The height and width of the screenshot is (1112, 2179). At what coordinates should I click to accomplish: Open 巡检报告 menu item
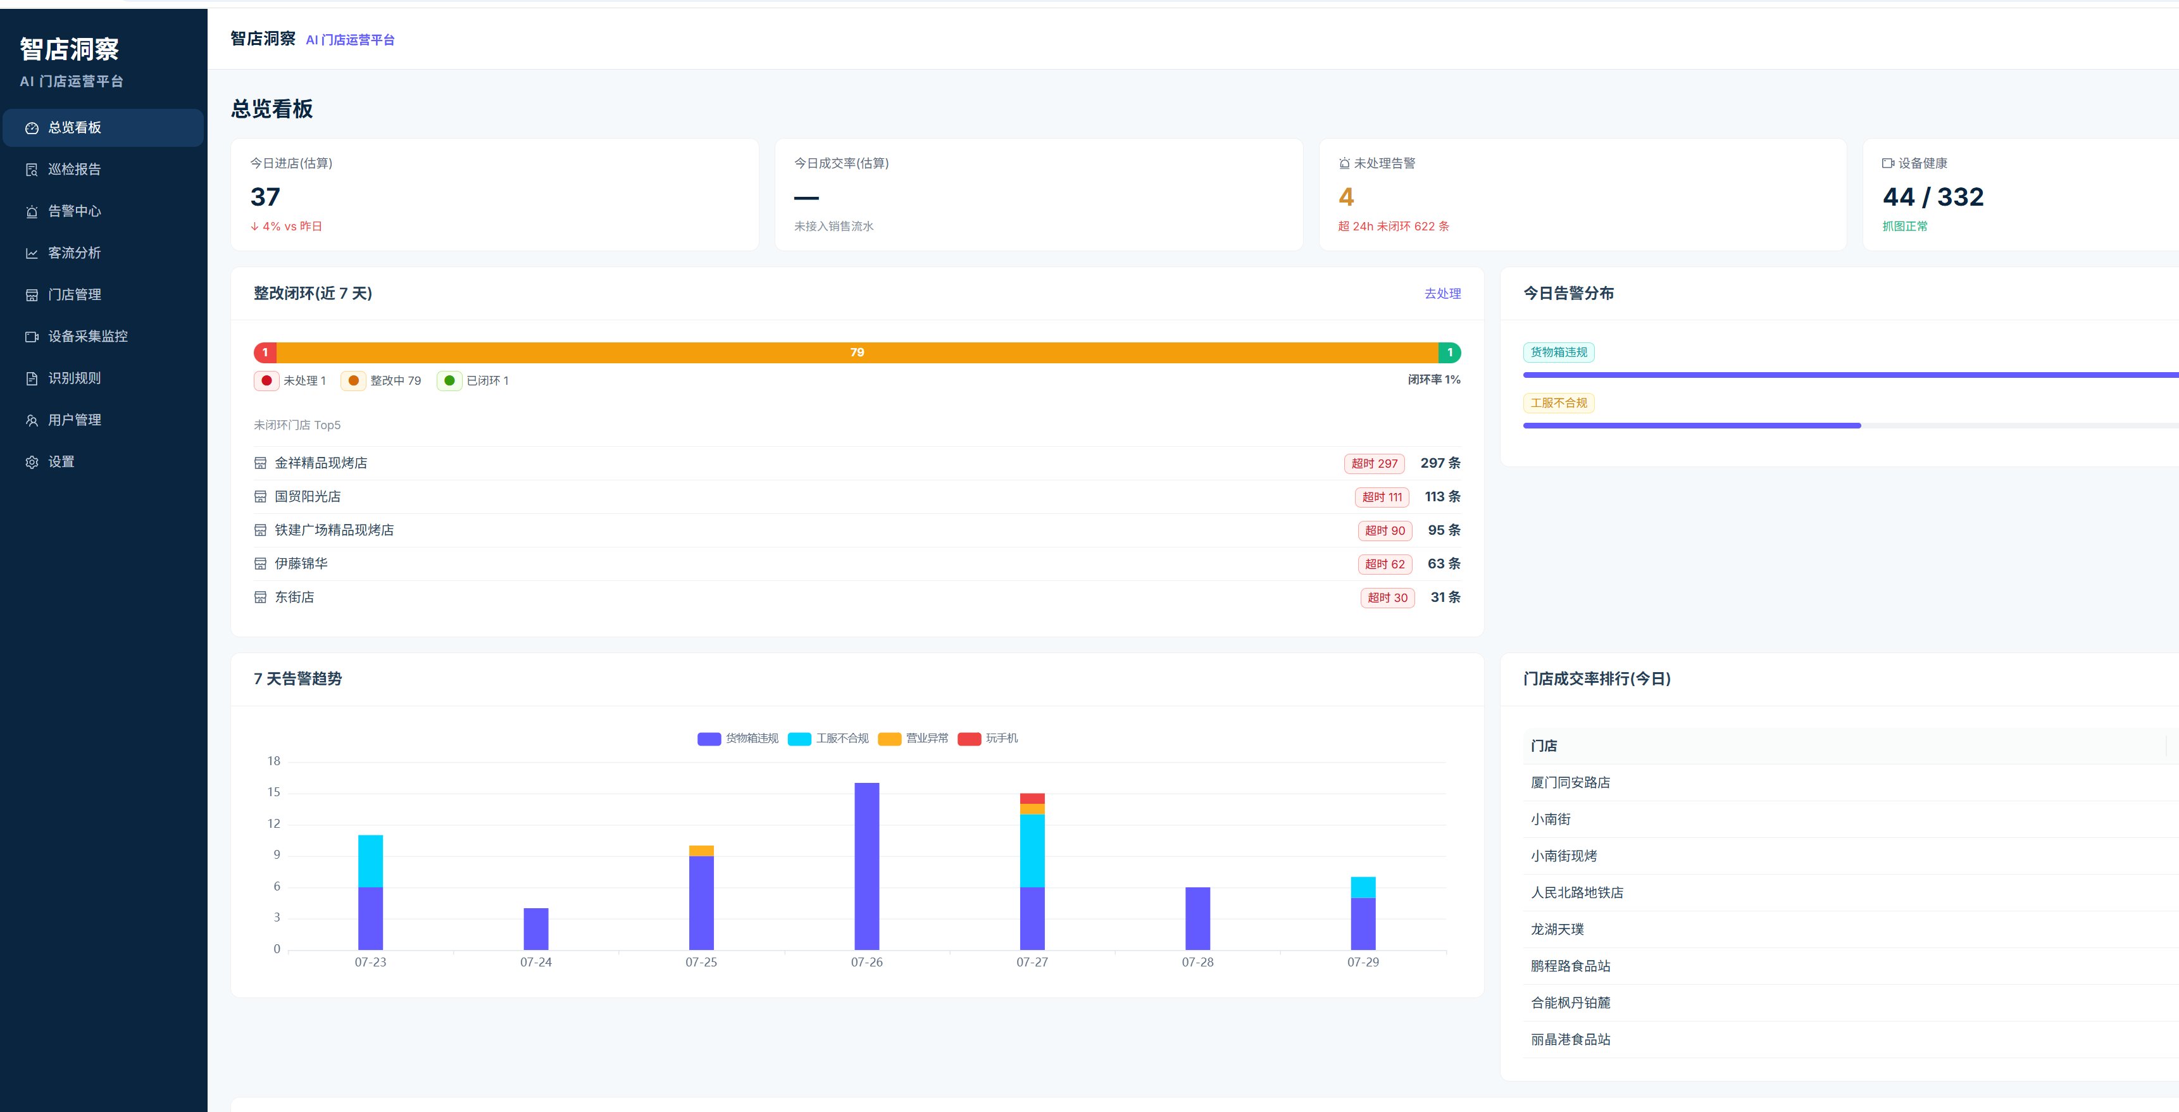point(103,169)
